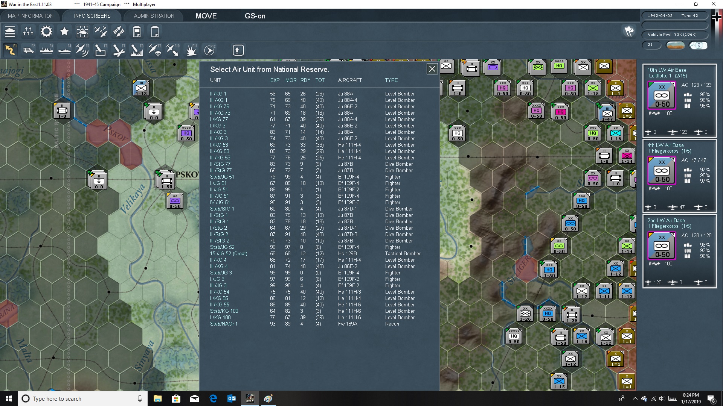Switch to the ADMINISTRATION tab
The width and height of the screenshot is (723, 406).
click(x=154, y=16)
